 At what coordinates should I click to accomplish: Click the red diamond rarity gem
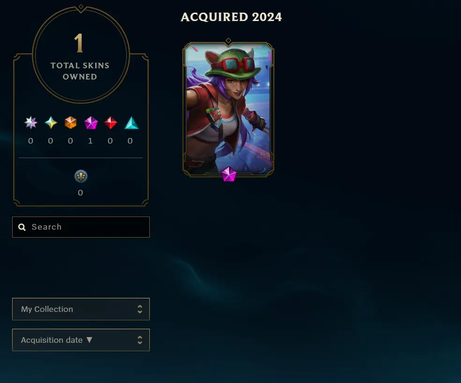click(111, 123)
